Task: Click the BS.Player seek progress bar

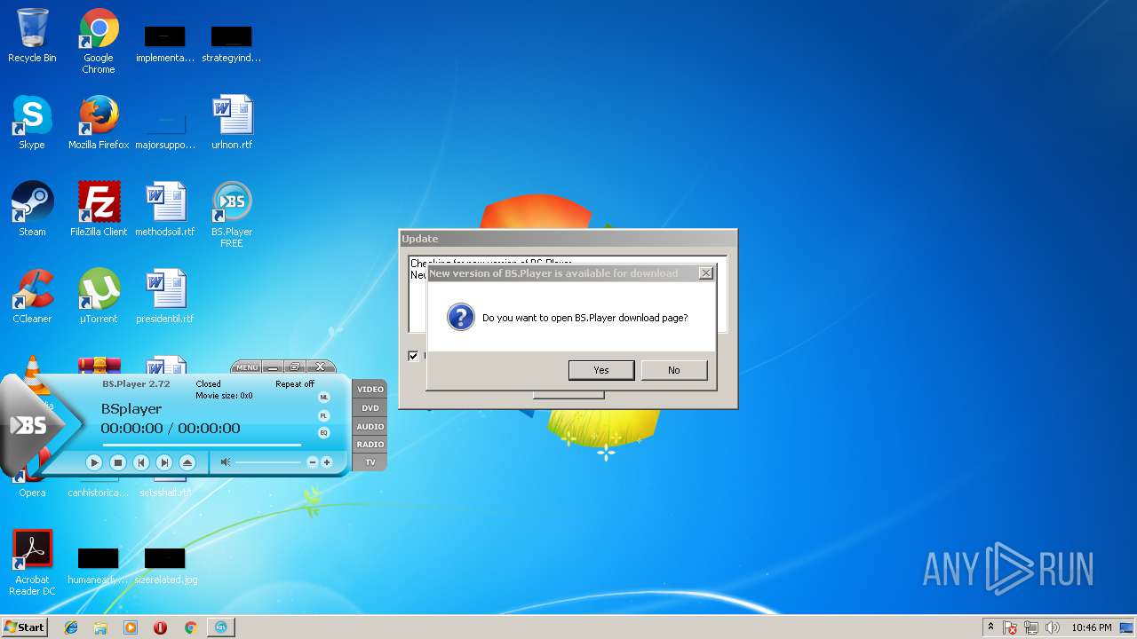Action: pos(202,445)
